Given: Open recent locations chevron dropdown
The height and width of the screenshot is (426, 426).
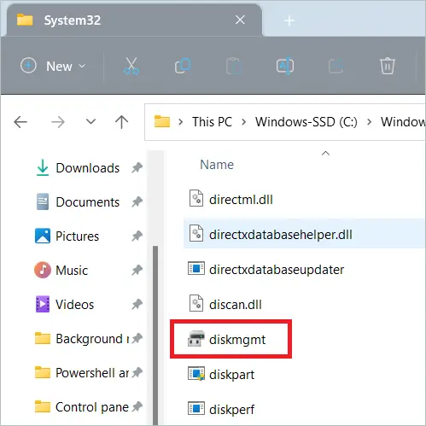Looking at the screenshot, I should click(x=90, y=122).
